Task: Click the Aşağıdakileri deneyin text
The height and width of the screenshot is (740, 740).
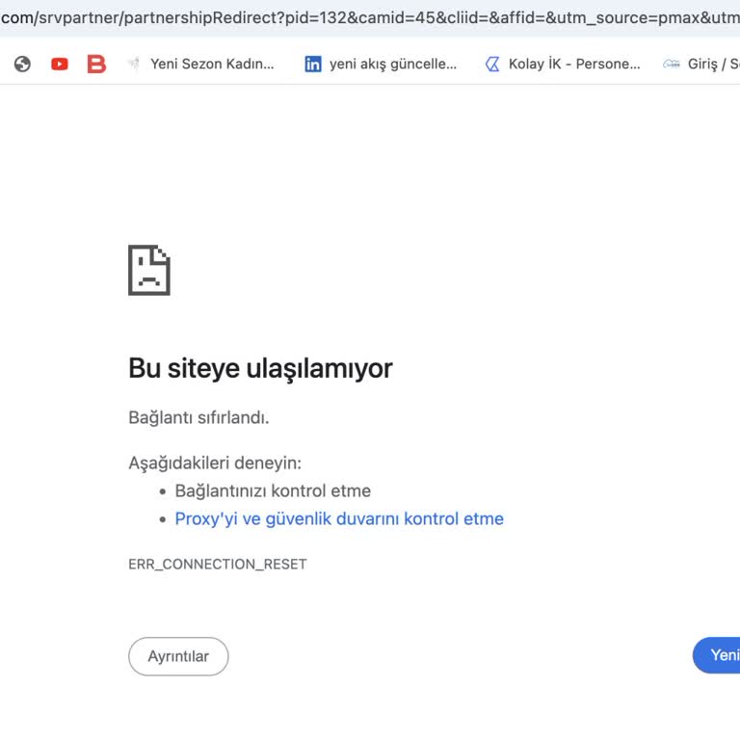Action: tap(215, 462)
